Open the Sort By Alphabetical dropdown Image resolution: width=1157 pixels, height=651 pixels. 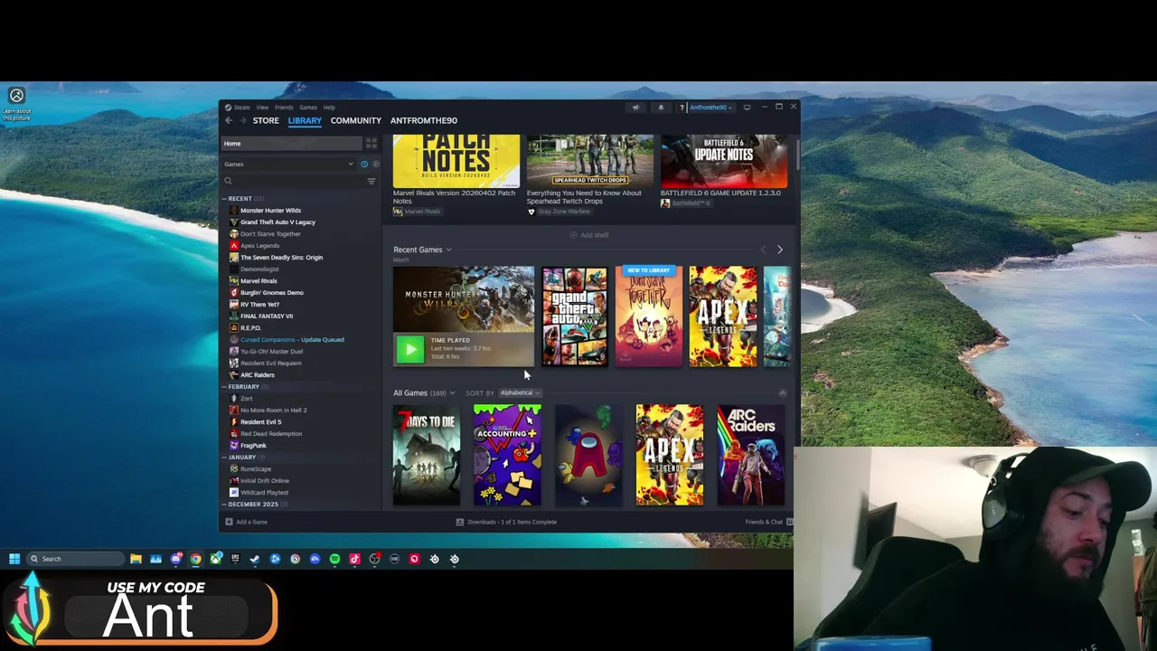pos(520,393)
